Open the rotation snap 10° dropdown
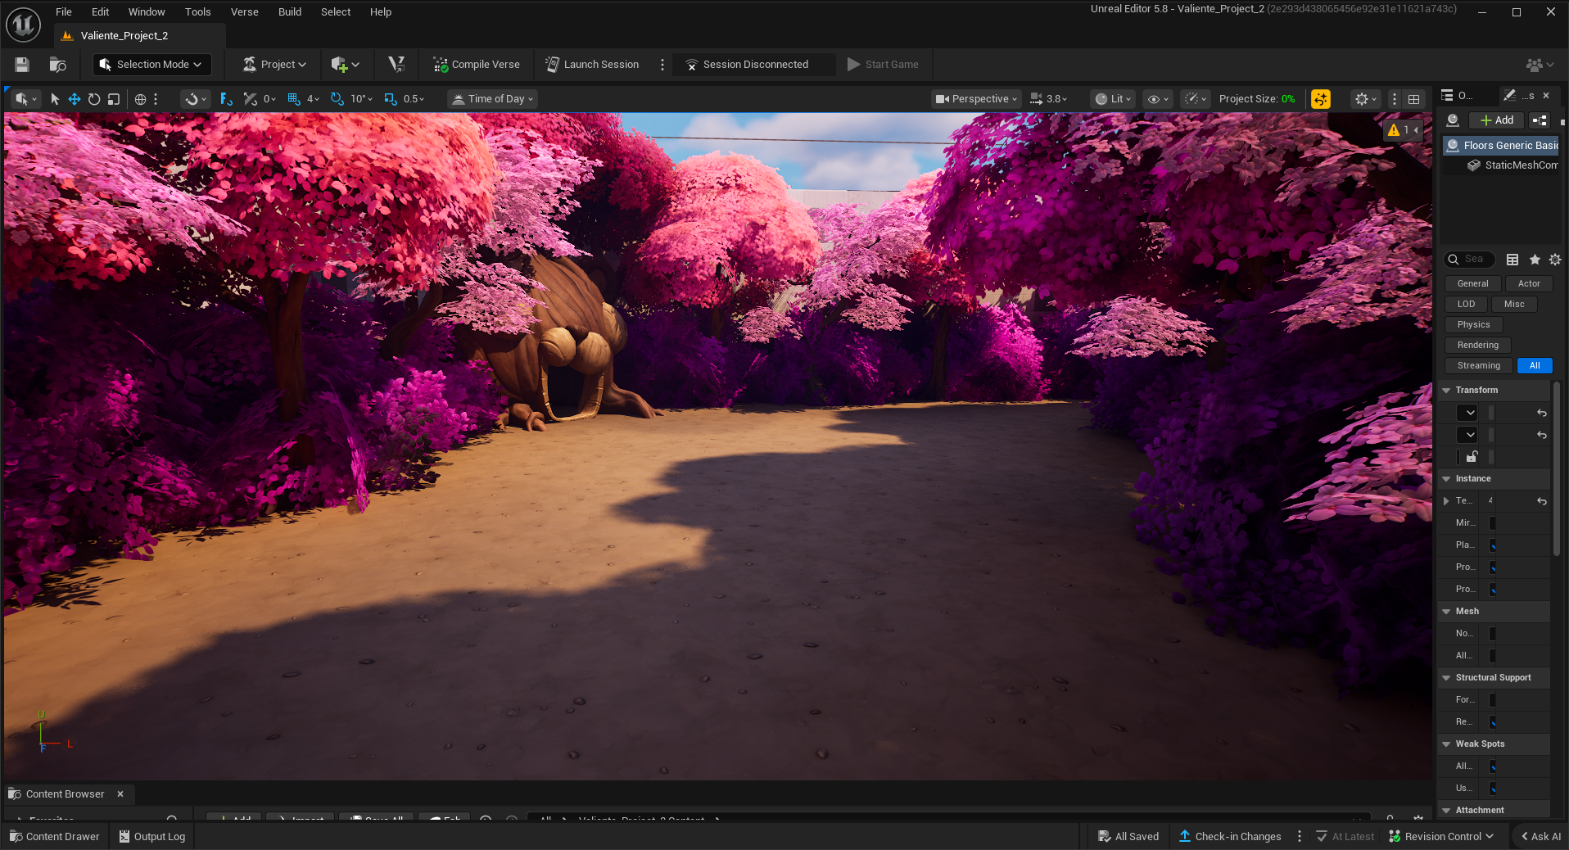Screen dimensions: 1569x850 pyautogui.click(x=361, y=99)
